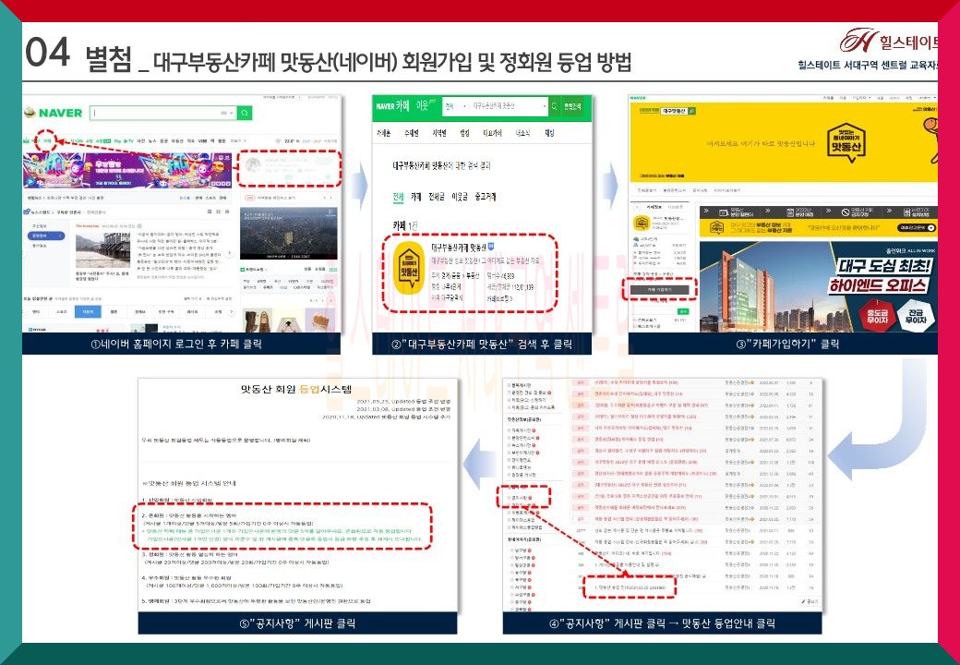Screen dimensions: 960x665
Task: Click the white 잔금 무이자 badge on the ad
Action: click(x=916, y=316)
